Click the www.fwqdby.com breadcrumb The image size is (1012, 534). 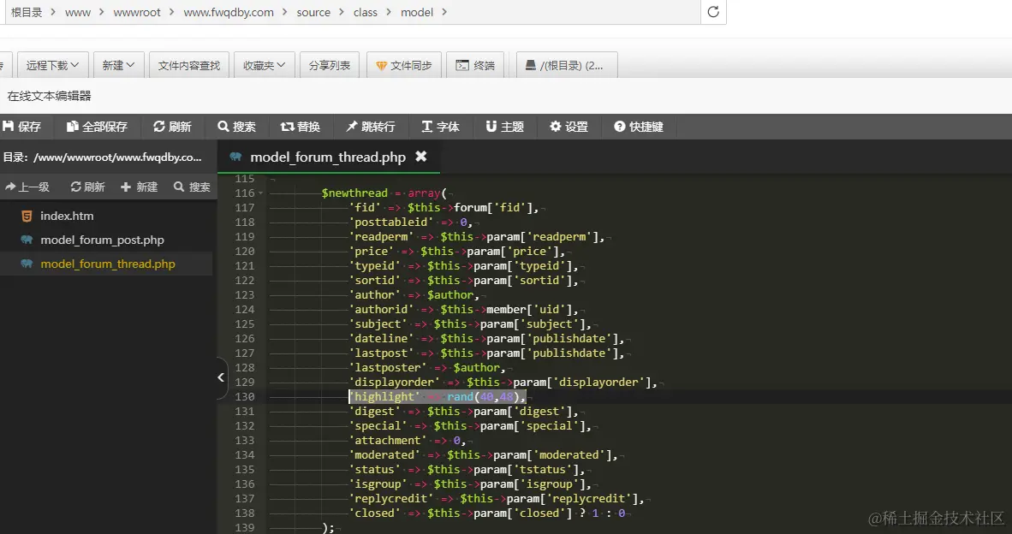click(229, 12)
